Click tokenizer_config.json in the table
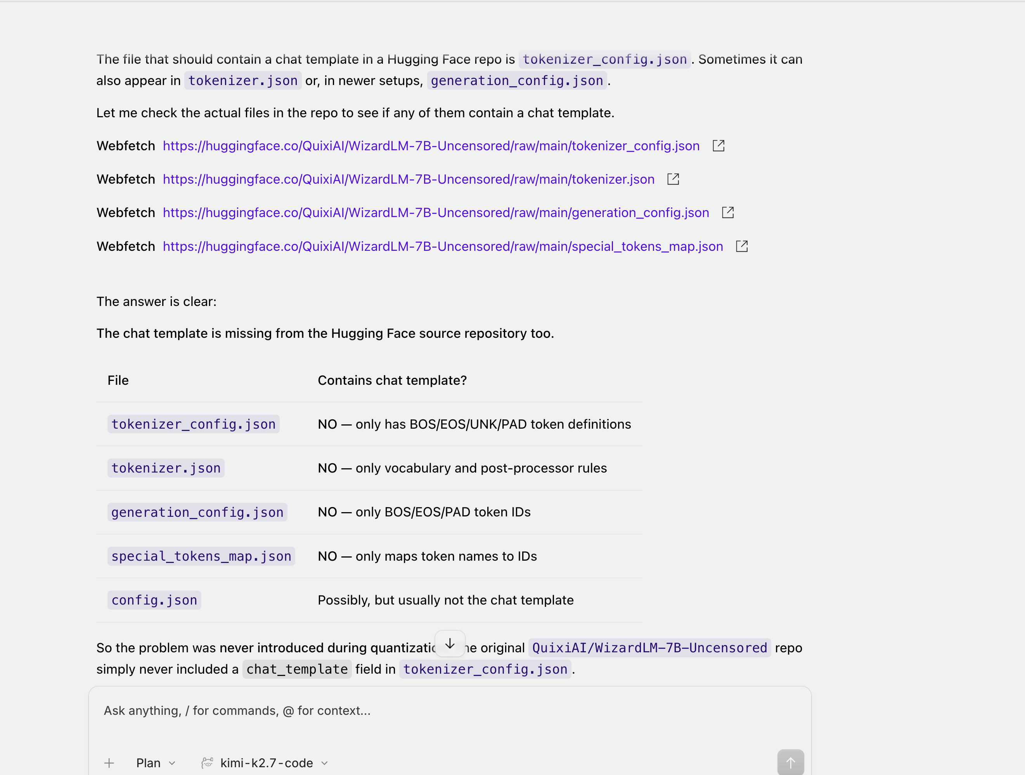The width and height of the screenshot is (1025, 775). pos(193,424)
